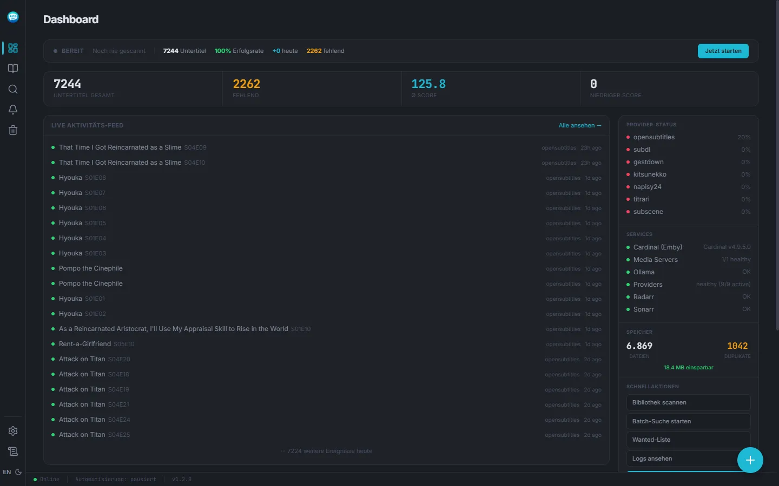Click Batch-Suche starten quick action
Image resolution: width=779 pixels, height=486 pixels.
[688, 421]
